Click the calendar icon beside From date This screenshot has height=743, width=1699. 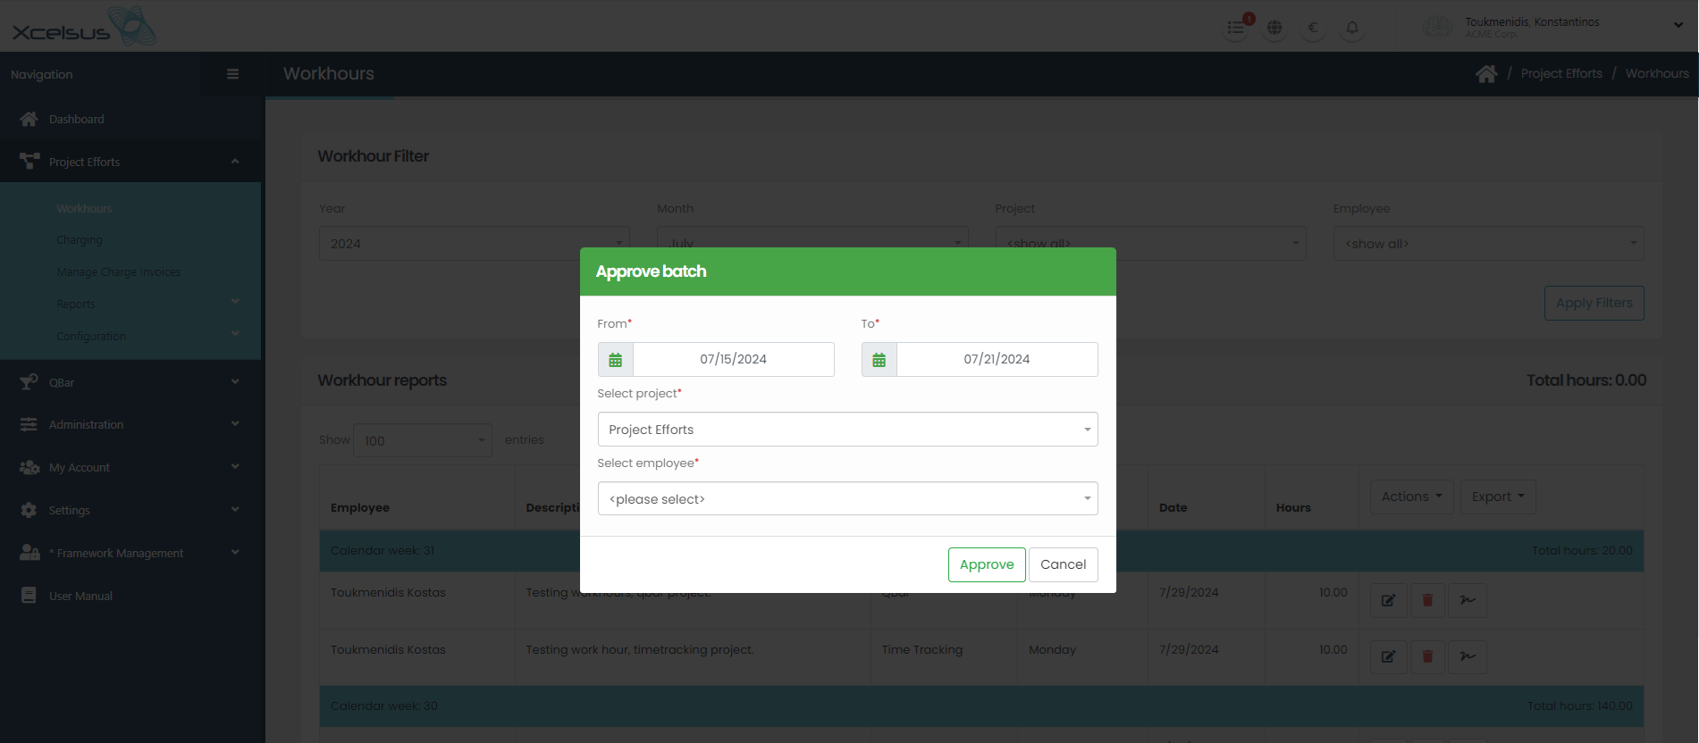[615, 360]
